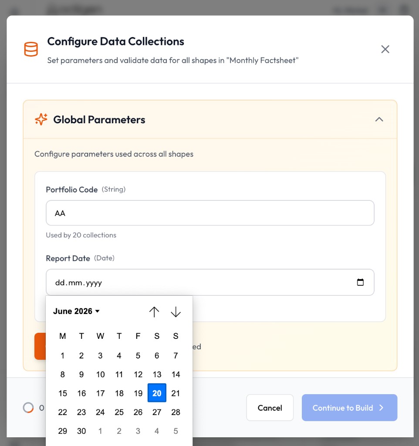Image resolution: width=419 pixels, height=446 pixels.
Task: Go to next month with down arrow
Action: 176,312
